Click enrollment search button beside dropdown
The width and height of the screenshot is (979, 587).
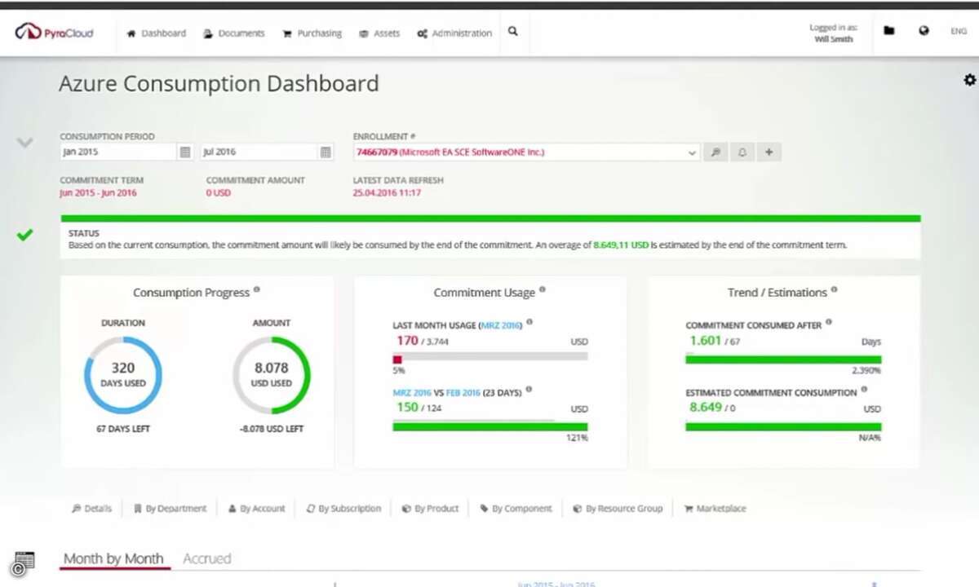point(715,152)
